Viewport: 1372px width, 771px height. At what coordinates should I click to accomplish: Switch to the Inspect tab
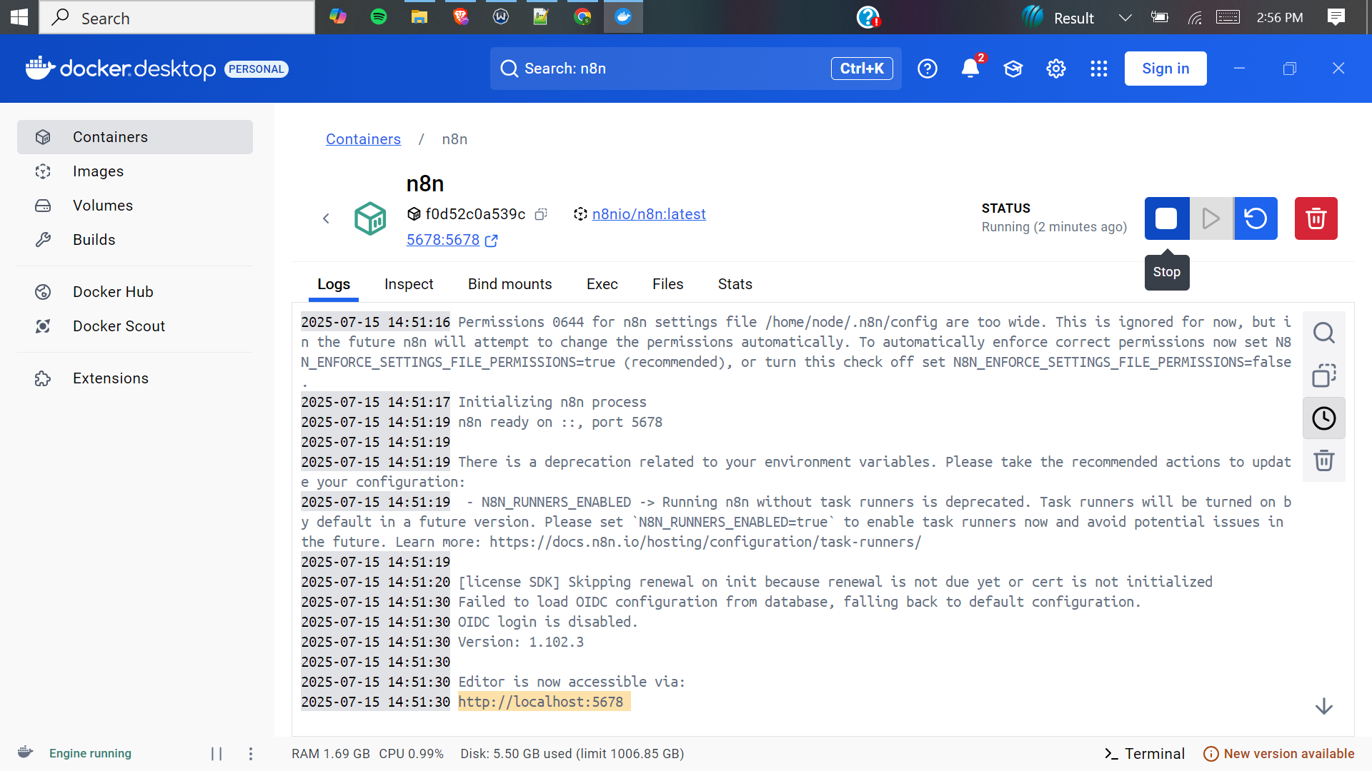(x=409, y=284)
